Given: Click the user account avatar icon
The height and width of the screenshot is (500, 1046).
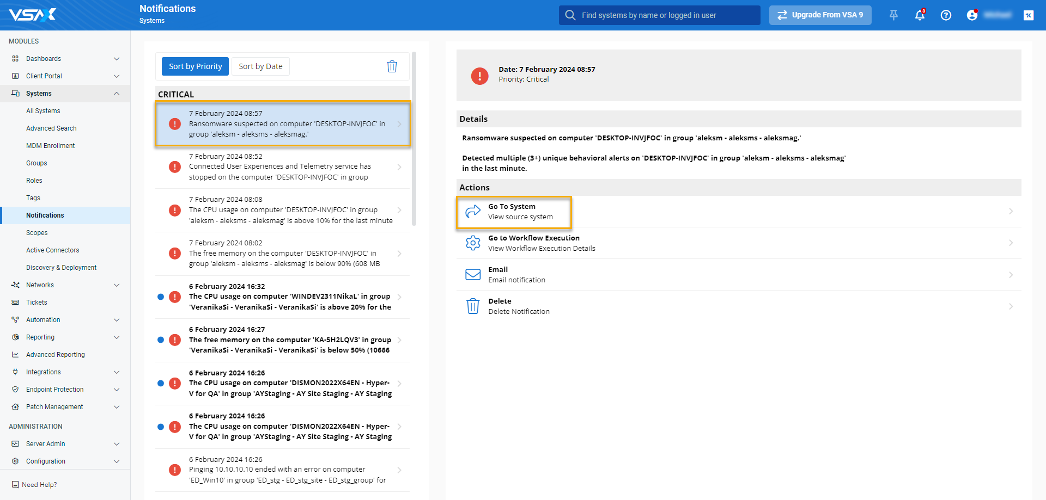Looking at the screenshot, I should [972, 15].
